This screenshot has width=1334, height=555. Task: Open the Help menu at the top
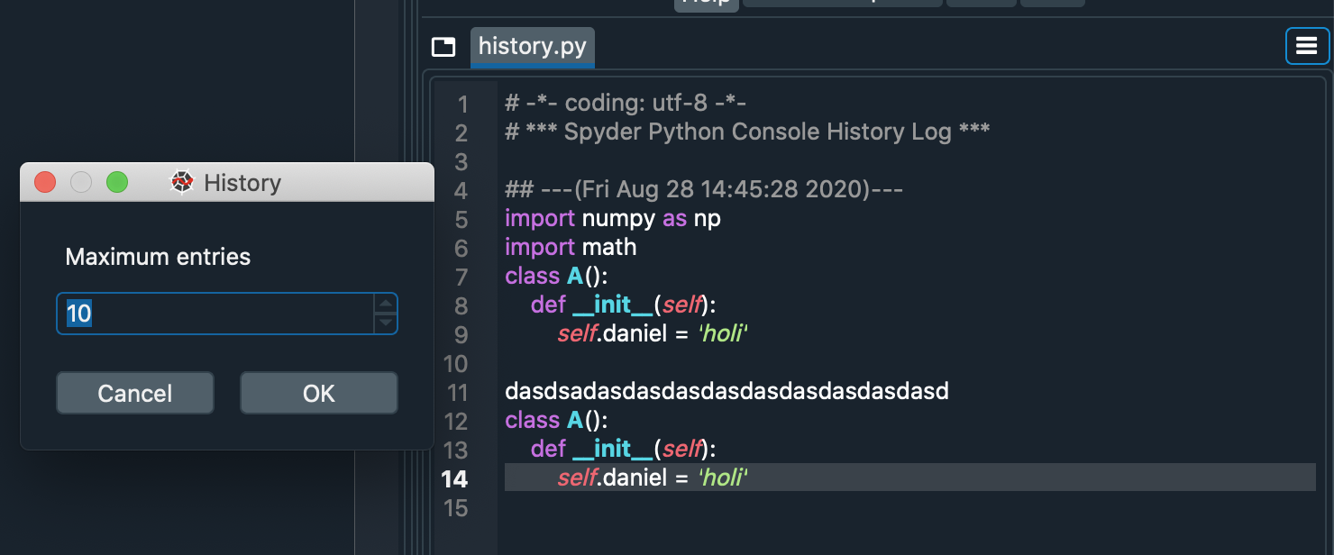(706, 5)
